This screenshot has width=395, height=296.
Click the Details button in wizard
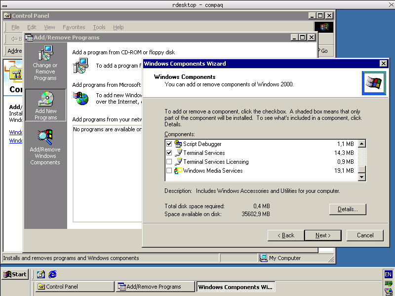[x=348, y=209]
